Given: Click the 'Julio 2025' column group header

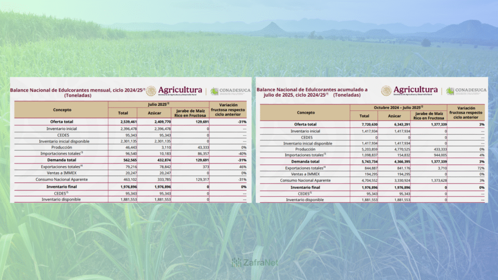Looking at the screenshot, I should click(159, 105).
